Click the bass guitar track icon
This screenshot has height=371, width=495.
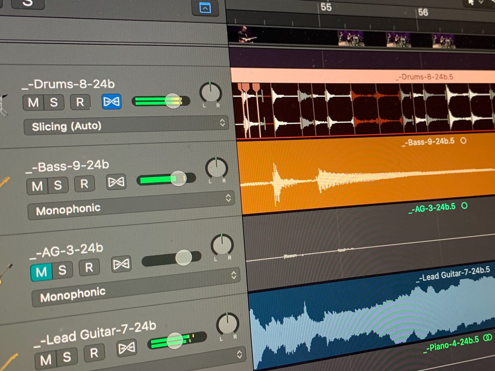pyautogui.click(x=4, y=183)
